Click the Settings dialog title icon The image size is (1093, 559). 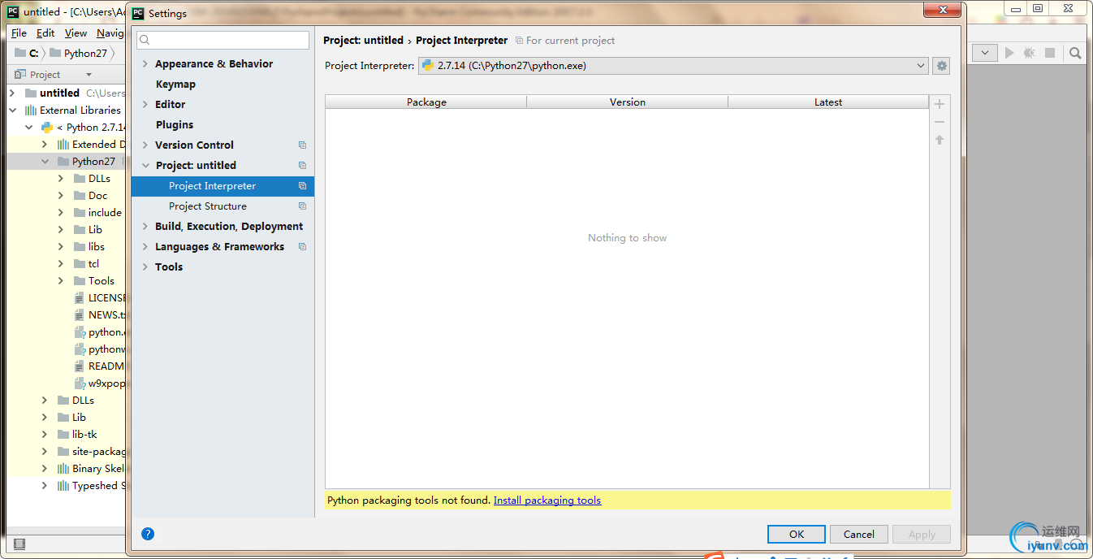(x=138, y=13)
